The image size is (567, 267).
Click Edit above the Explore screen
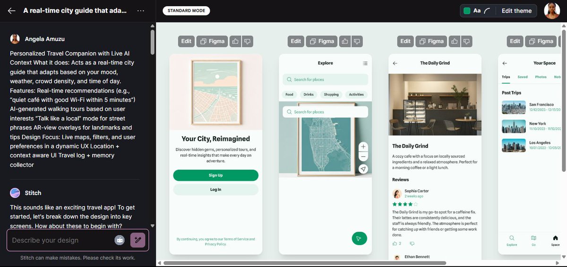click(x=296, y=41)
